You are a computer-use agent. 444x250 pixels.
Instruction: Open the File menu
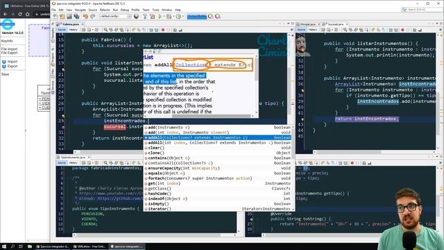(x=53, y=10)
